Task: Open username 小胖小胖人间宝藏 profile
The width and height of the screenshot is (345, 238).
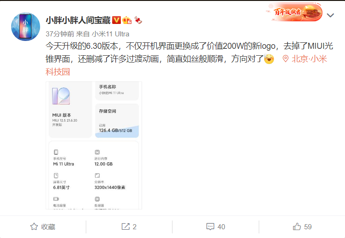Action: pos(78,20)
